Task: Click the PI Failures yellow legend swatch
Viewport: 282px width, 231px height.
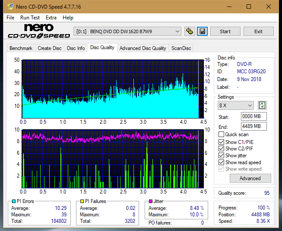Action: tap(82, 201)
